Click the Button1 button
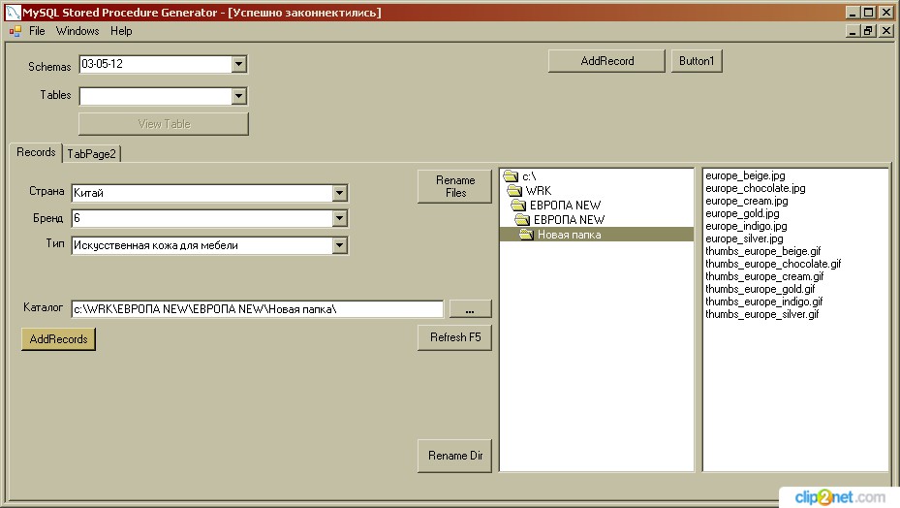900x508 pixels. click(697, 61)
